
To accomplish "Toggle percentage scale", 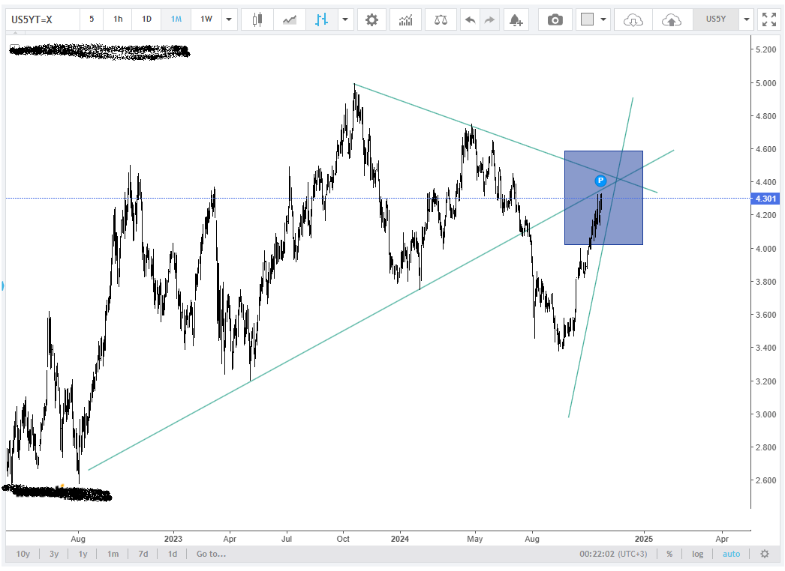I will [669, 554].
